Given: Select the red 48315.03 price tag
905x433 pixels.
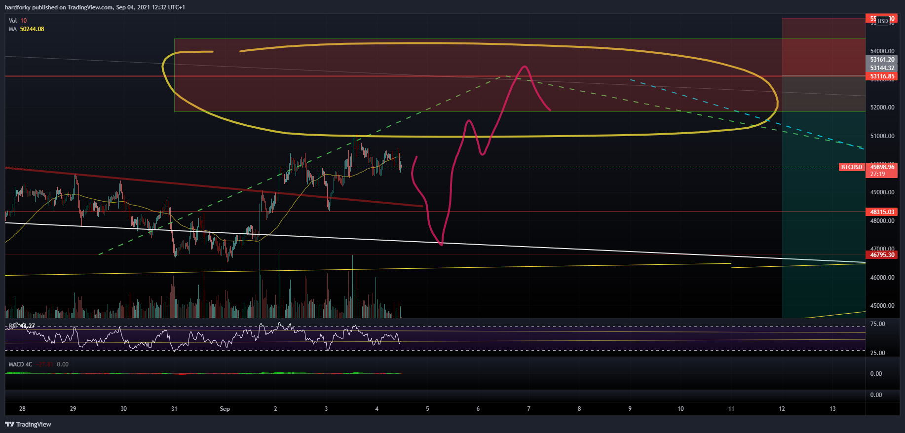Looking at the screenshot, I should 882,212.
